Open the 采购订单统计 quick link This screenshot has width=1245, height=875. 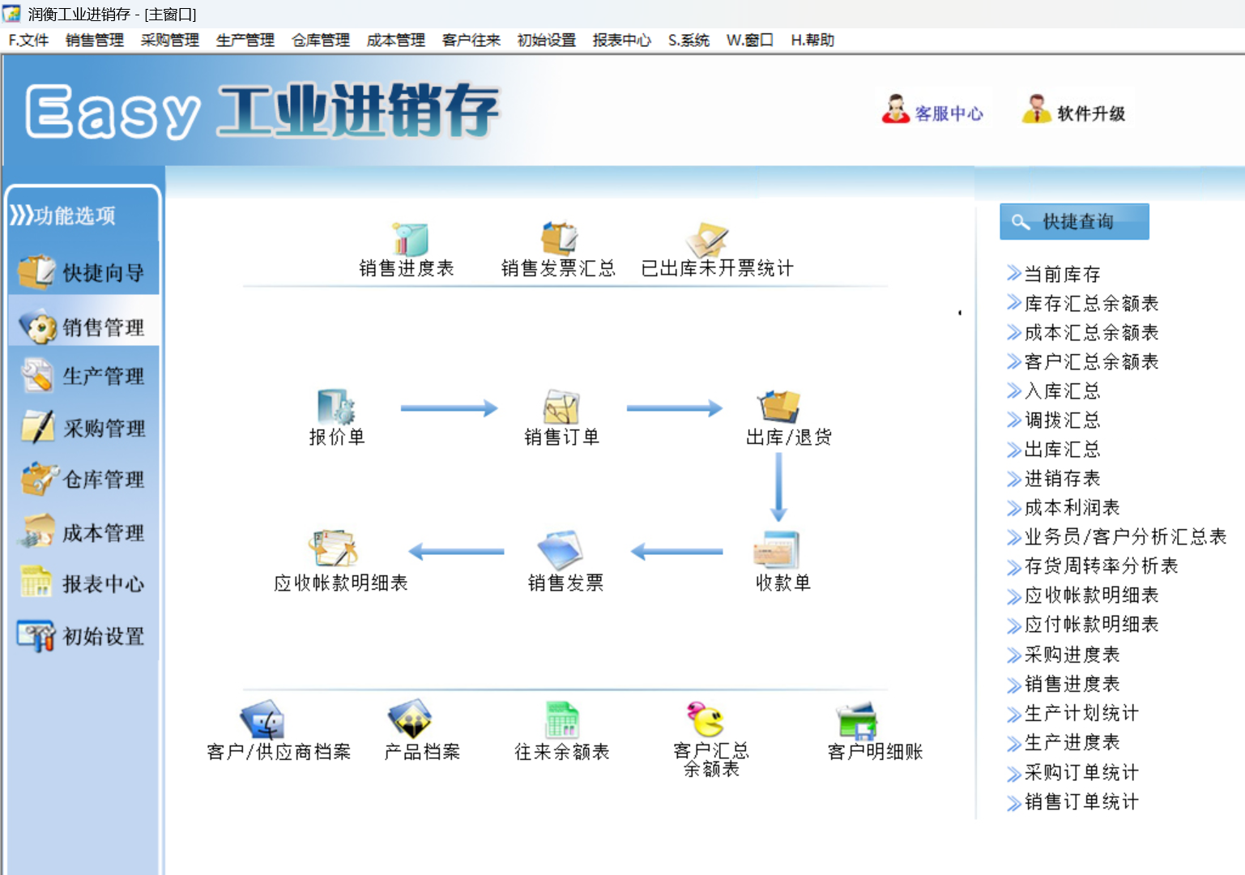pos(1073,772)
